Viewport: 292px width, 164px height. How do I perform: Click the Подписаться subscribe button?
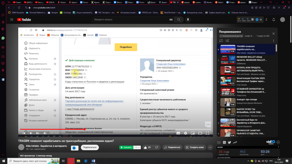tap(90, 148)
